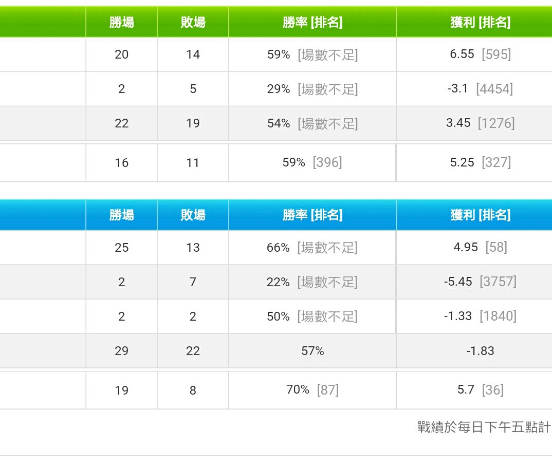Image resolution: width=552 pixels, height=465 pixels.
Task: Click the blue 勝場 column header
Action: (121, 215)
